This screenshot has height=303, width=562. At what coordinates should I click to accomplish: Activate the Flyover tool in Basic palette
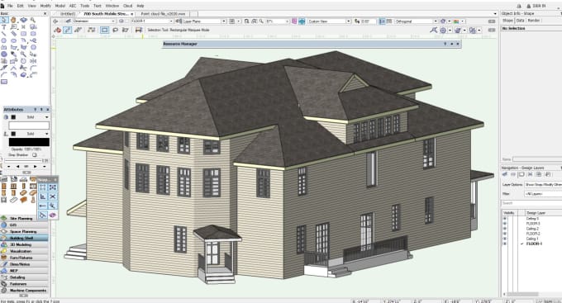[x=23, y=20]
